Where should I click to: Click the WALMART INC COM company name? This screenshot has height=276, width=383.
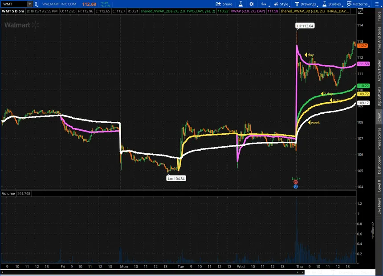pyautogui.click(x=59, y=4)
